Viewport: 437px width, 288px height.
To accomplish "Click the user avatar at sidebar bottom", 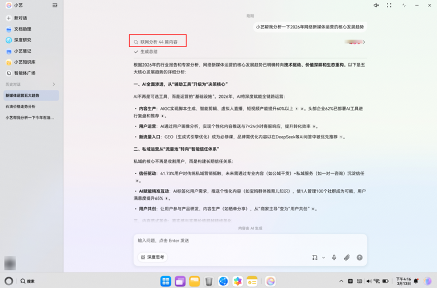I will pos(10,263).
